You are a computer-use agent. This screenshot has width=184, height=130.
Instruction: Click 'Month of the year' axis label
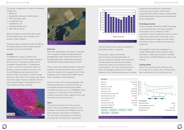118,36
